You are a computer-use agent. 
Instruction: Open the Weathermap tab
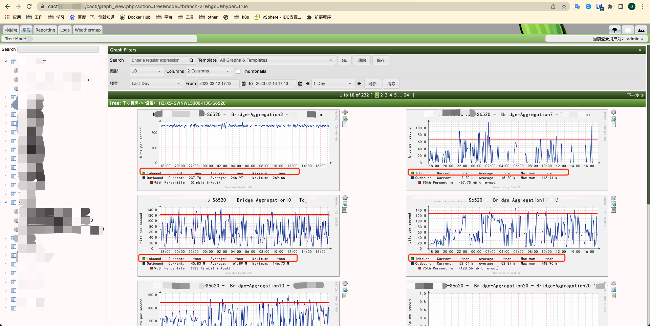tap(87, 30)
